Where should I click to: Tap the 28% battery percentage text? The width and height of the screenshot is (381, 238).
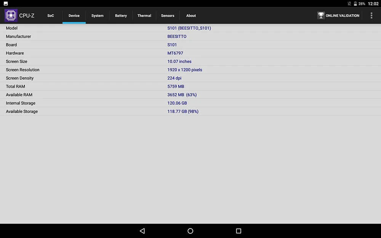(362, 4)
